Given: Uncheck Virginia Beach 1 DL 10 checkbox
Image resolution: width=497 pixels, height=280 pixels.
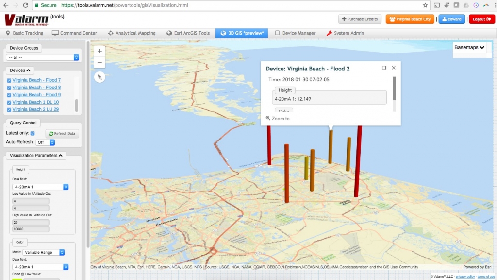Looking at the screenshot, I should tap(9, 102).
